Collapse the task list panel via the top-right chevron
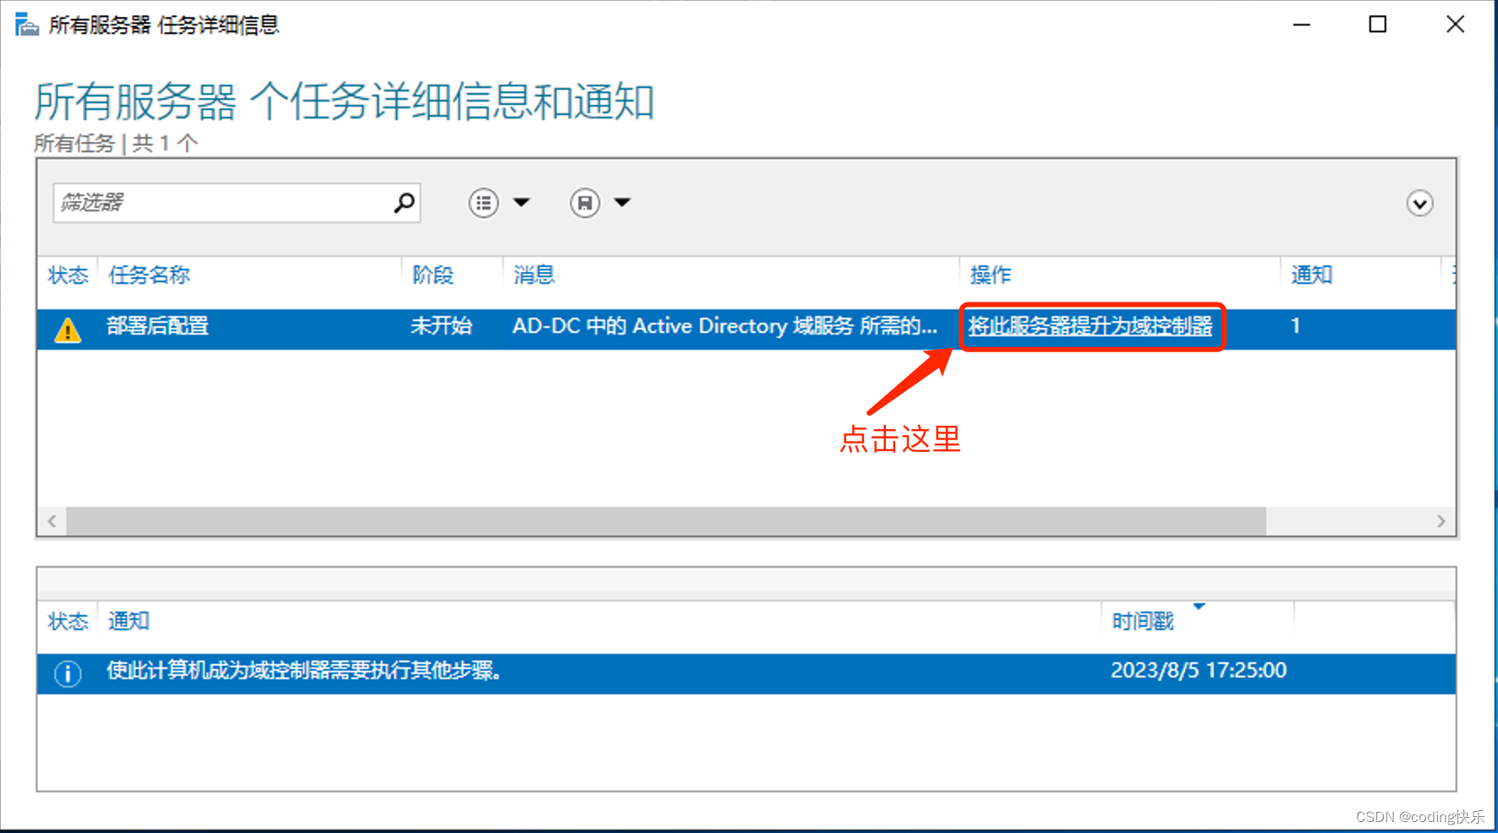Screen dimensions: 1498x833 coord(1419,203)
